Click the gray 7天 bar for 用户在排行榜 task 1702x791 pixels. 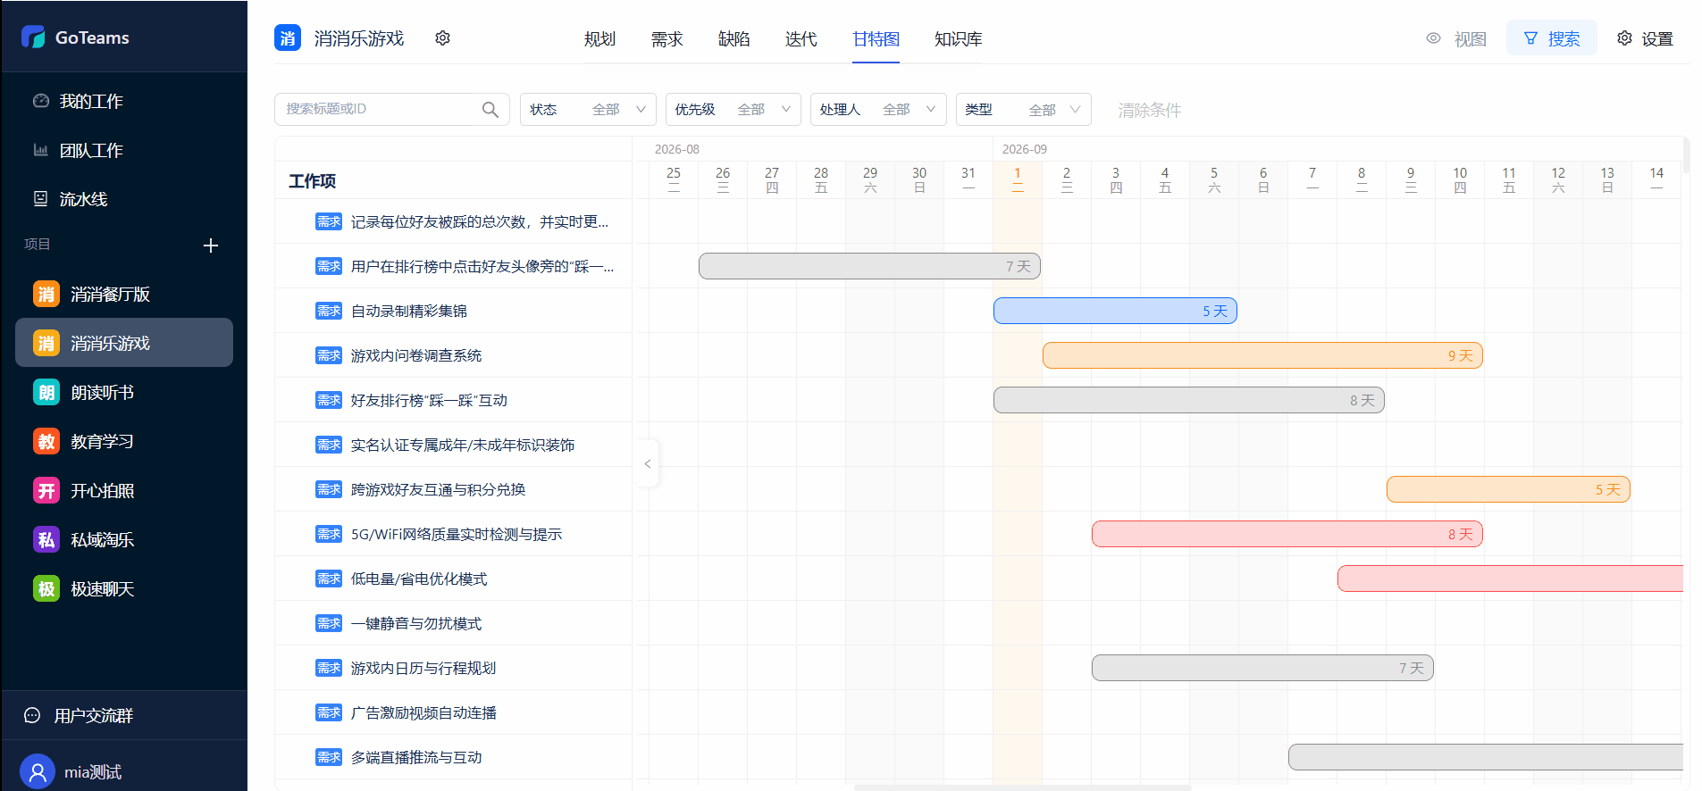[x=869, y=266]
